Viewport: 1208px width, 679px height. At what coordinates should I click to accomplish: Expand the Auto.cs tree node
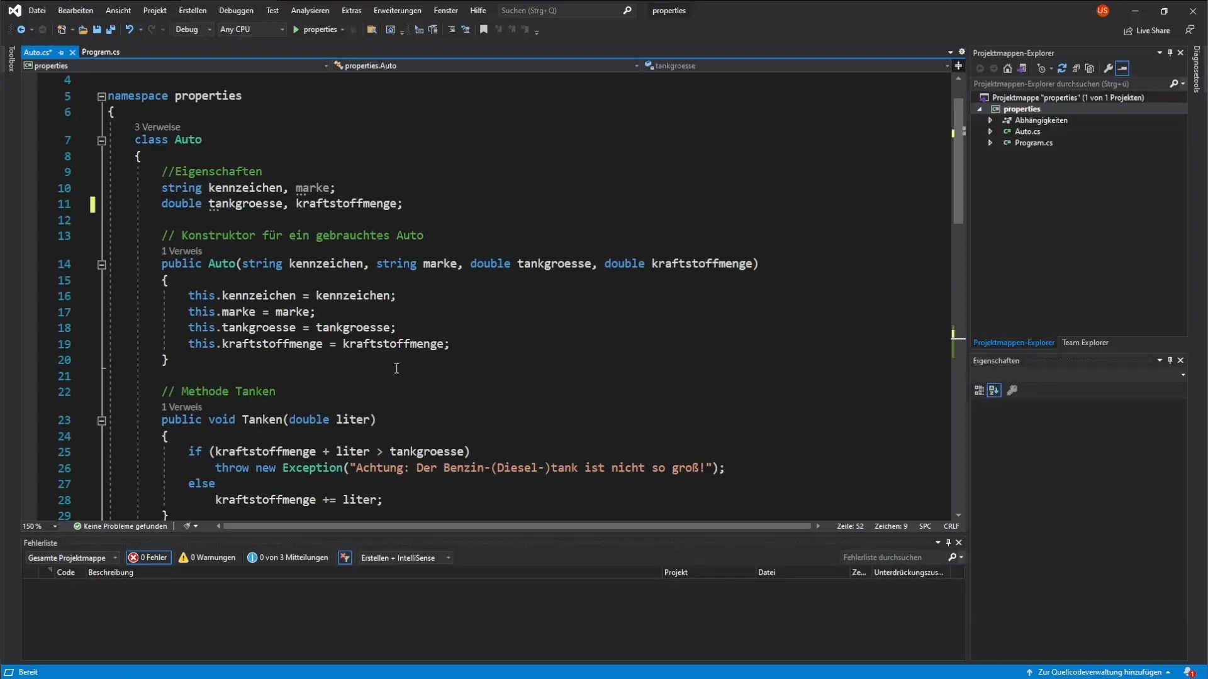(990, 131)
